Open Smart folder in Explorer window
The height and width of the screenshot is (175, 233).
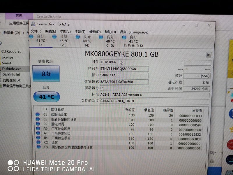click(x=6, y=63)
